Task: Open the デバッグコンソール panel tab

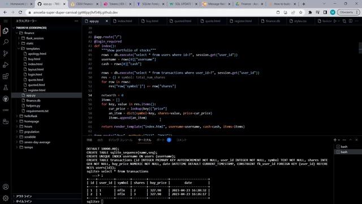Action: (x=120, y=140)
